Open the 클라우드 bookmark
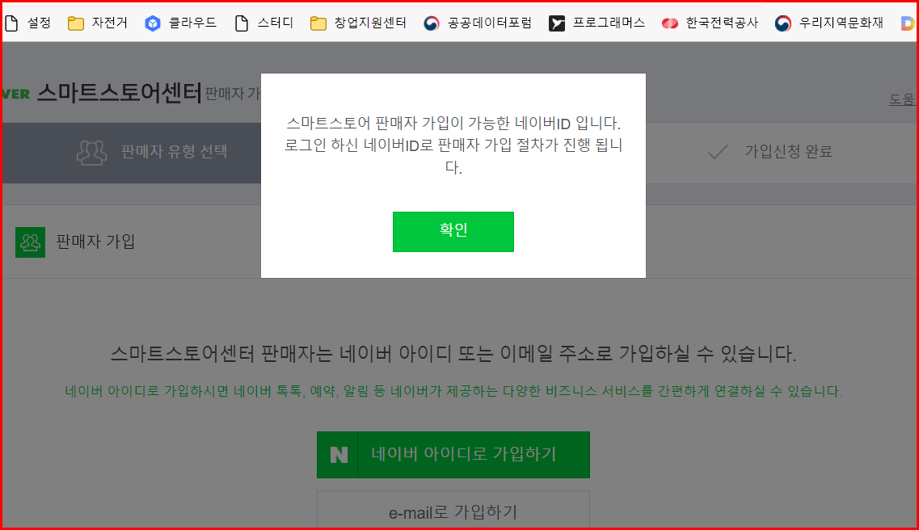Image resolution: width=919 pixels, height=530 pixels. tap(180, 23)
